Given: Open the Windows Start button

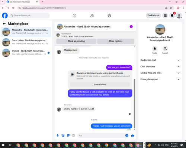Looking at the screenshot, I should pyautogui.click(x=3, y=145).
